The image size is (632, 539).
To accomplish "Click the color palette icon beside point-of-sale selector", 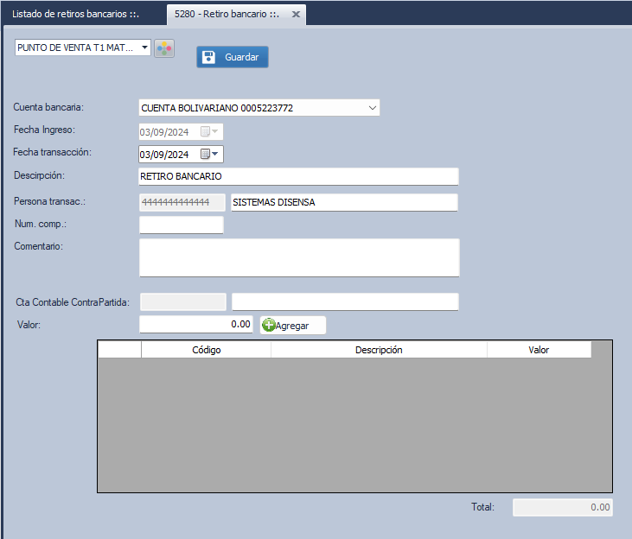I will click(164, 48).
